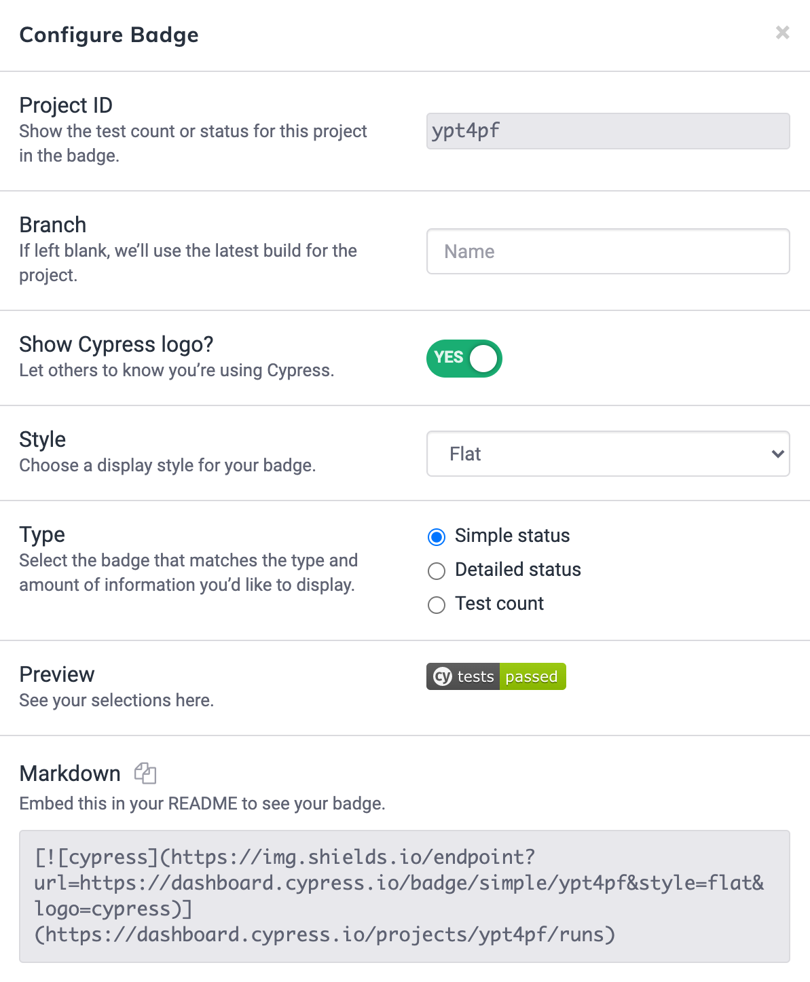Choose Test count as the badge type
This screenshot has height=982, width=810.
437,605
